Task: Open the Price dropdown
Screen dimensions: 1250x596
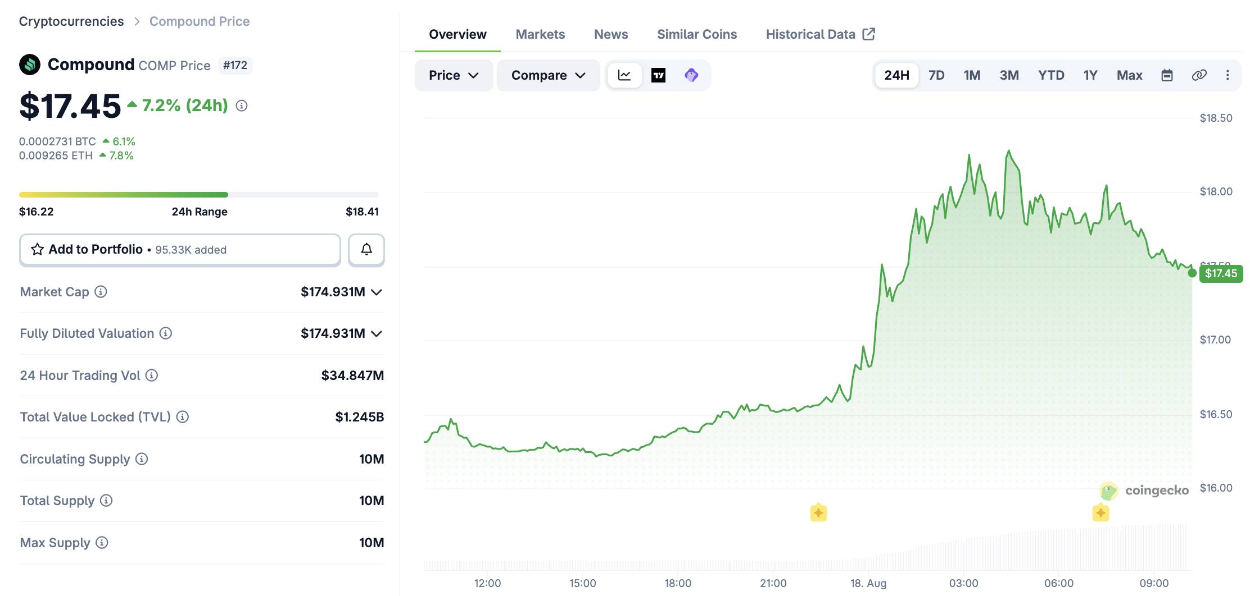Action: [454, 75]
